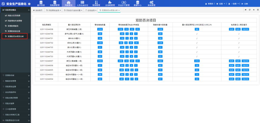This screenshot has width=260, height=123.
Task: Click the 214 badge for 联五预留储置
Action: 100,29
